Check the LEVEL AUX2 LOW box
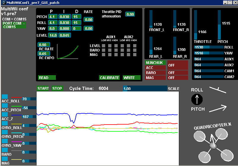The width and height of the screenshot is (238, 166). click(x=122, y=46)
